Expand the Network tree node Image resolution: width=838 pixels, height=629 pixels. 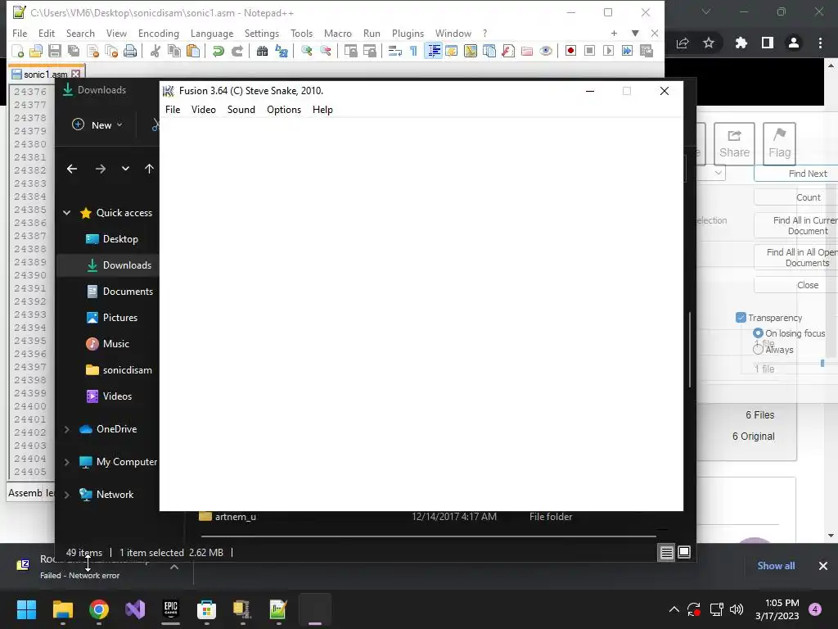point(67,494)
